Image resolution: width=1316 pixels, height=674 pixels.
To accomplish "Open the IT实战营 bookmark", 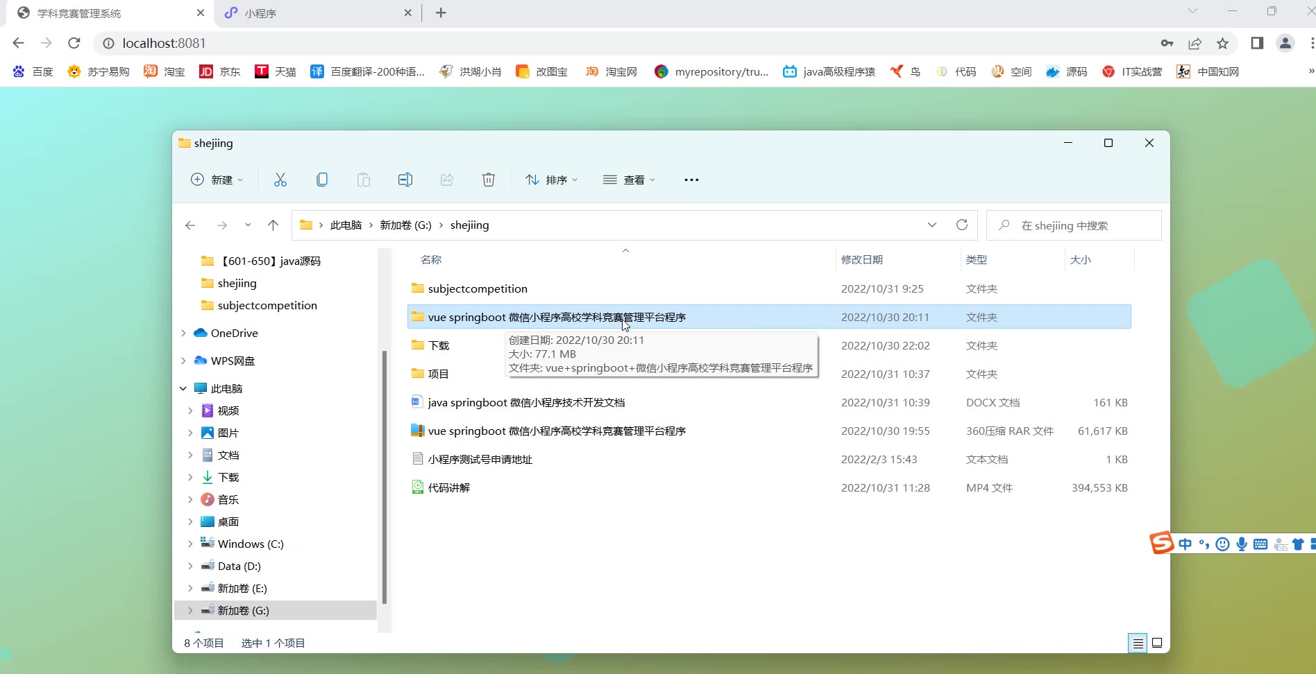I will pyautogui.click(x=1132, y=71).
